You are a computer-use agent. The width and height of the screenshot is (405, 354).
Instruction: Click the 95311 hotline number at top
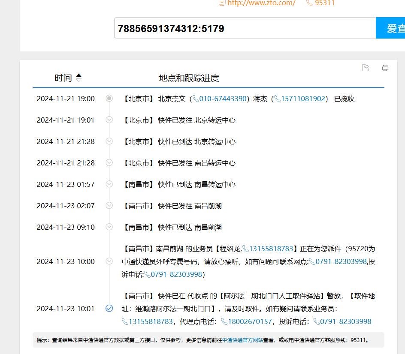click(x=325, y=3)
